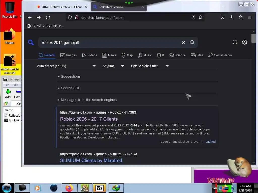The image size is (258, 193).
Task: Open the SearXNG about info icon
Action: 235,42
